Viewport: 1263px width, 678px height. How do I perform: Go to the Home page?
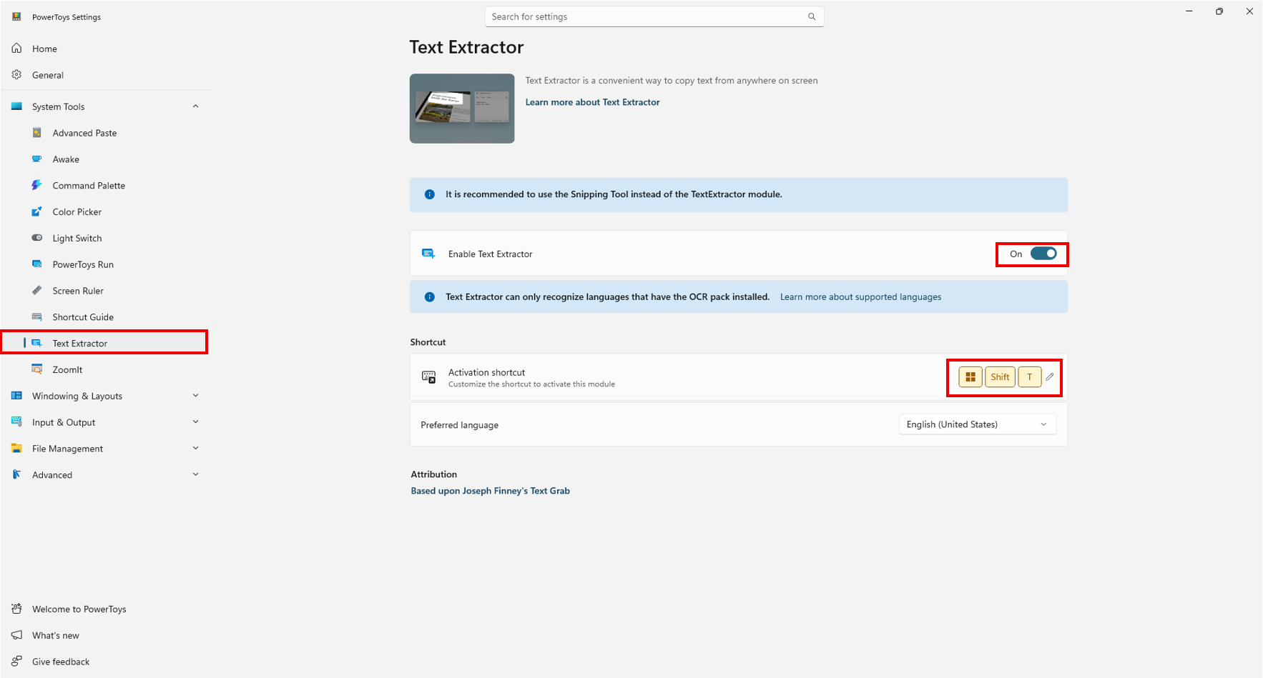click(44, 49)
